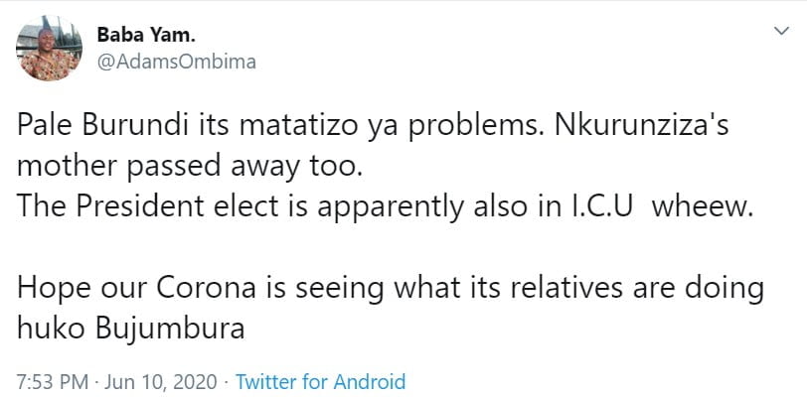Click the Twitter for Android source link

pos(321,381)
